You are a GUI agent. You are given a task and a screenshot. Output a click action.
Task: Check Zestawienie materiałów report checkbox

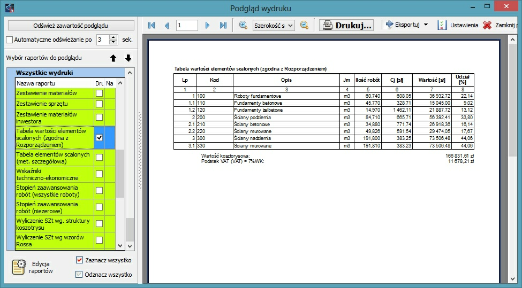tap(99, 94)
